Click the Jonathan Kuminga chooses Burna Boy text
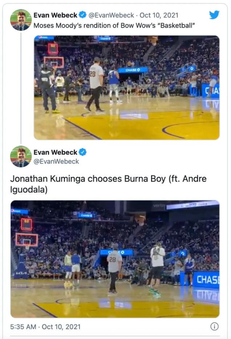The height and width of the screenshot is (339, 231). (x=108, y=184)
